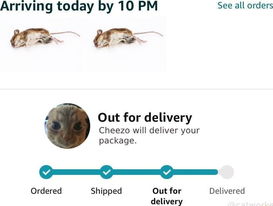Image resolution: width=273 pixels, height=206 pixels.
Task: Click the Out for delivery status heading
Action: tap(145, 118)
